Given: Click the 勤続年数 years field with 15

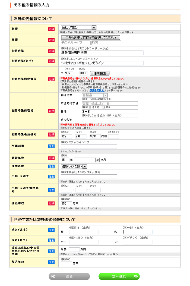Looking at the screenshot, I should click(x=65, y=160).
